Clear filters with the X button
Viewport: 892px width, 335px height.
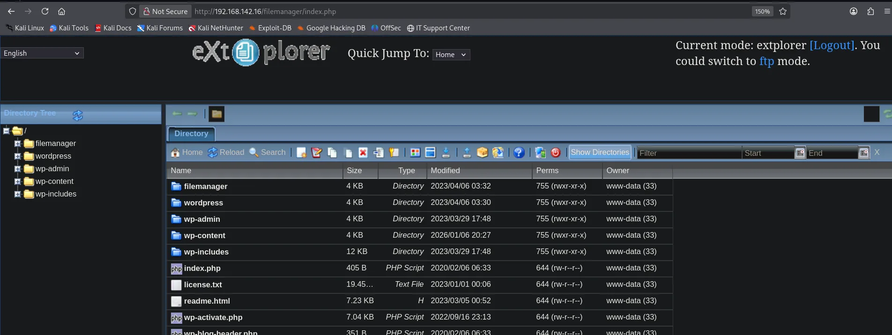pos(877,153)
